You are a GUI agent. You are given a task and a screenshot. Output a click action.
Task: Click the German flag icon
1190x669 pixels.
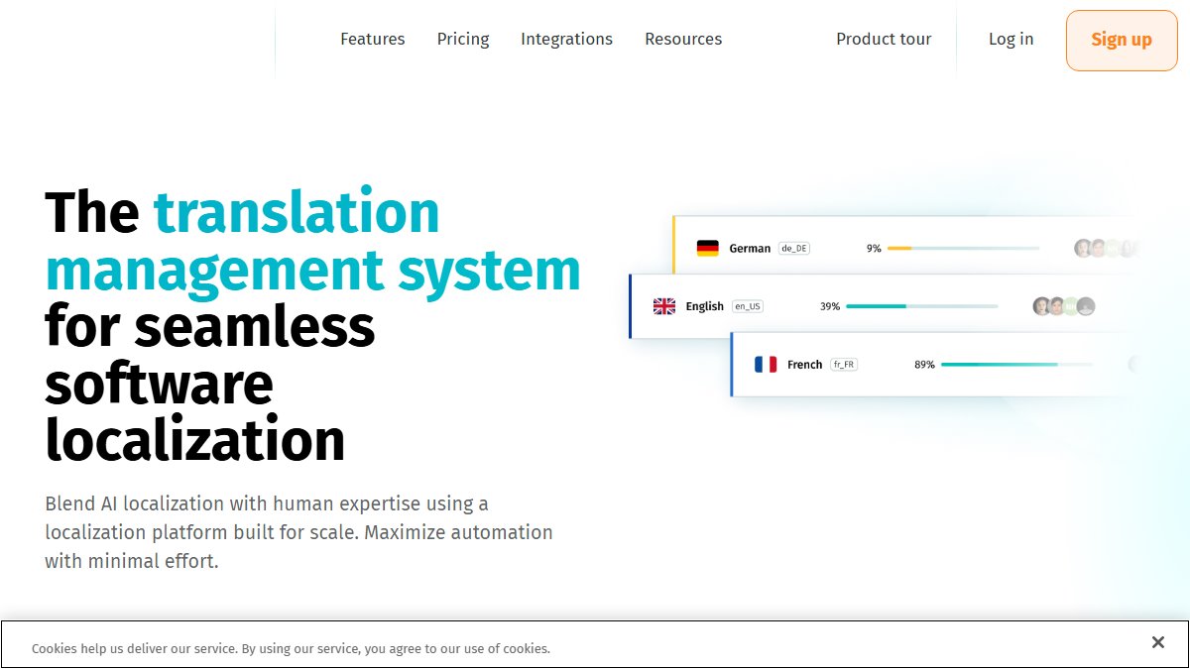coord(707,248)
